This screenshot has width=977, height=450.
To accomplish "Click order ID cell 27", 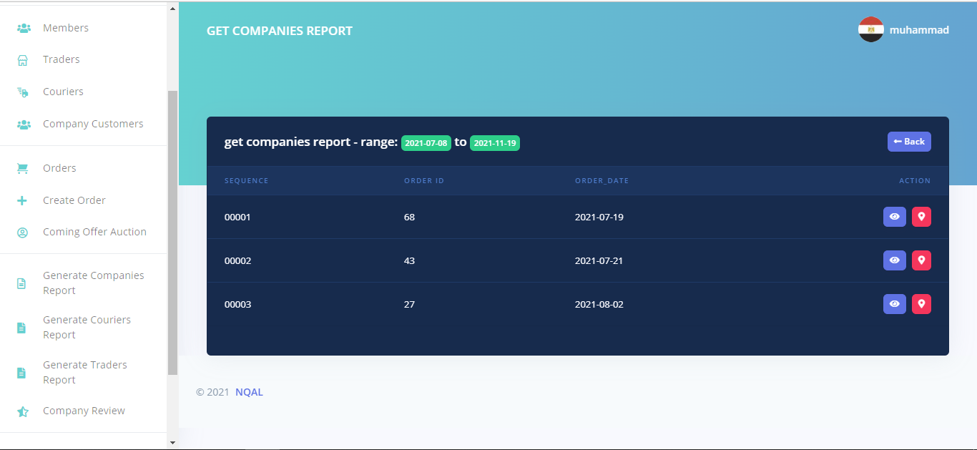I will tap(409, 304).
